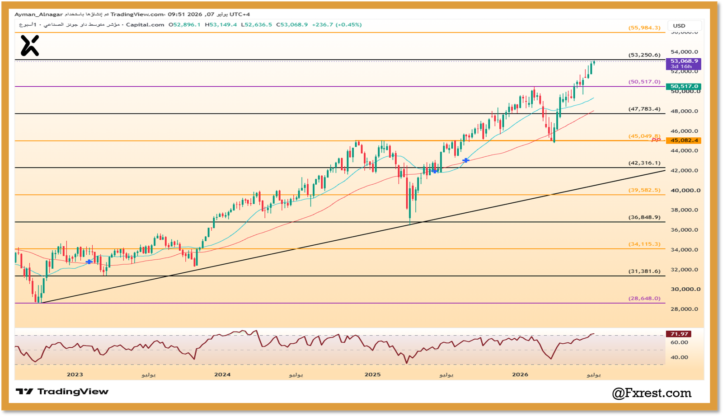Click the 2024 label on the time axis
The height and width of the screenshot is (416, 723).
point(222,374)
